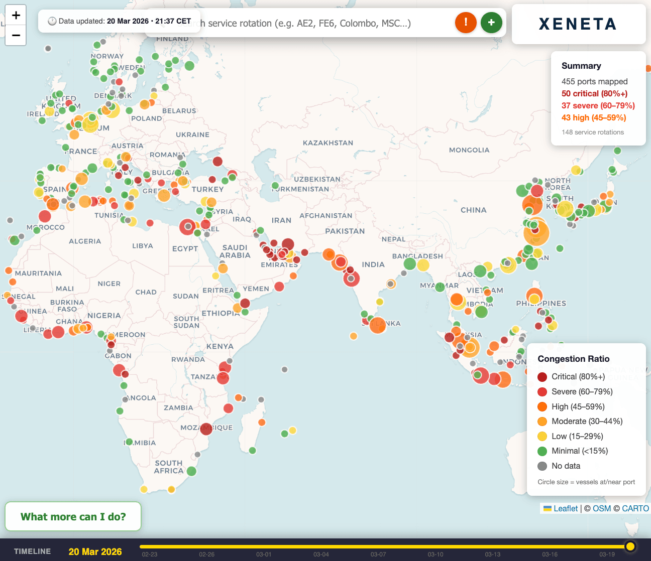651x561 pixels.
Task: Click the Minimal (<15%) legend swatch
Action: click(542, 451)
